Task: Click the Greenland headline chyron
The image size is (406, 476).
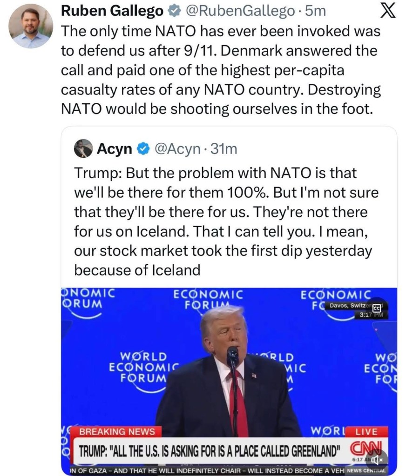Action: [x=210, y=450]
